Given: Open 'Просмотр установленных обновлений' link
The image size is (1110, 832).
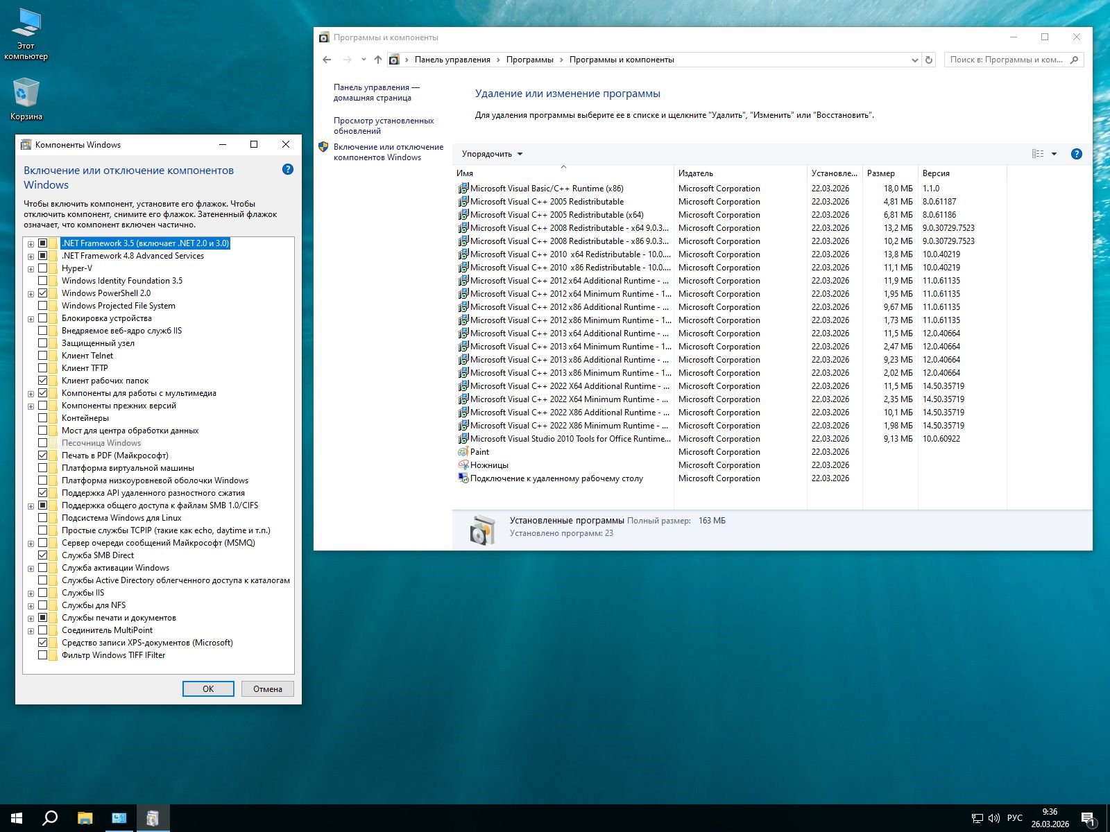Looking at the screenshot, I should (x=384, y=125).
